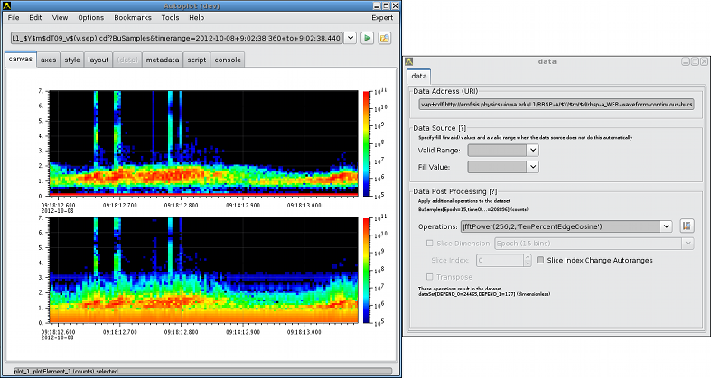711x378 pixels.
Task: Click the top spectrogram color bar
Action: 366,143
